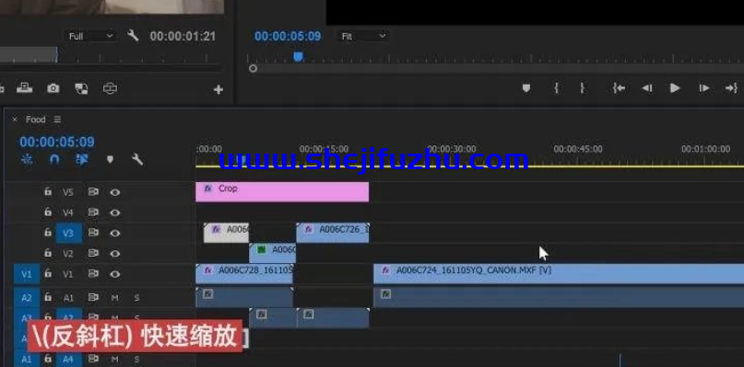Click the program monitor blue playhead

(298, 57)
